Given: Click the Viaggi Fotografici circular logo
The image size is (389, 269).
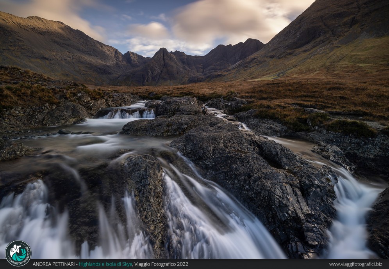Looking at the screenshot, I should (x=18, y=253).
